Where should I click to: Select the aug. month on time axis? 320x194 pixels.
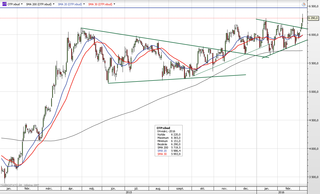[158, 188]
